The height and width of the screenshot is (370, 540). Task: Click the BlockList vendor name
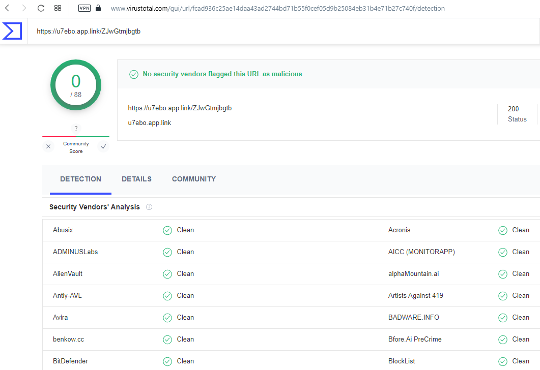pyautogui.click(x=402, y=361)
